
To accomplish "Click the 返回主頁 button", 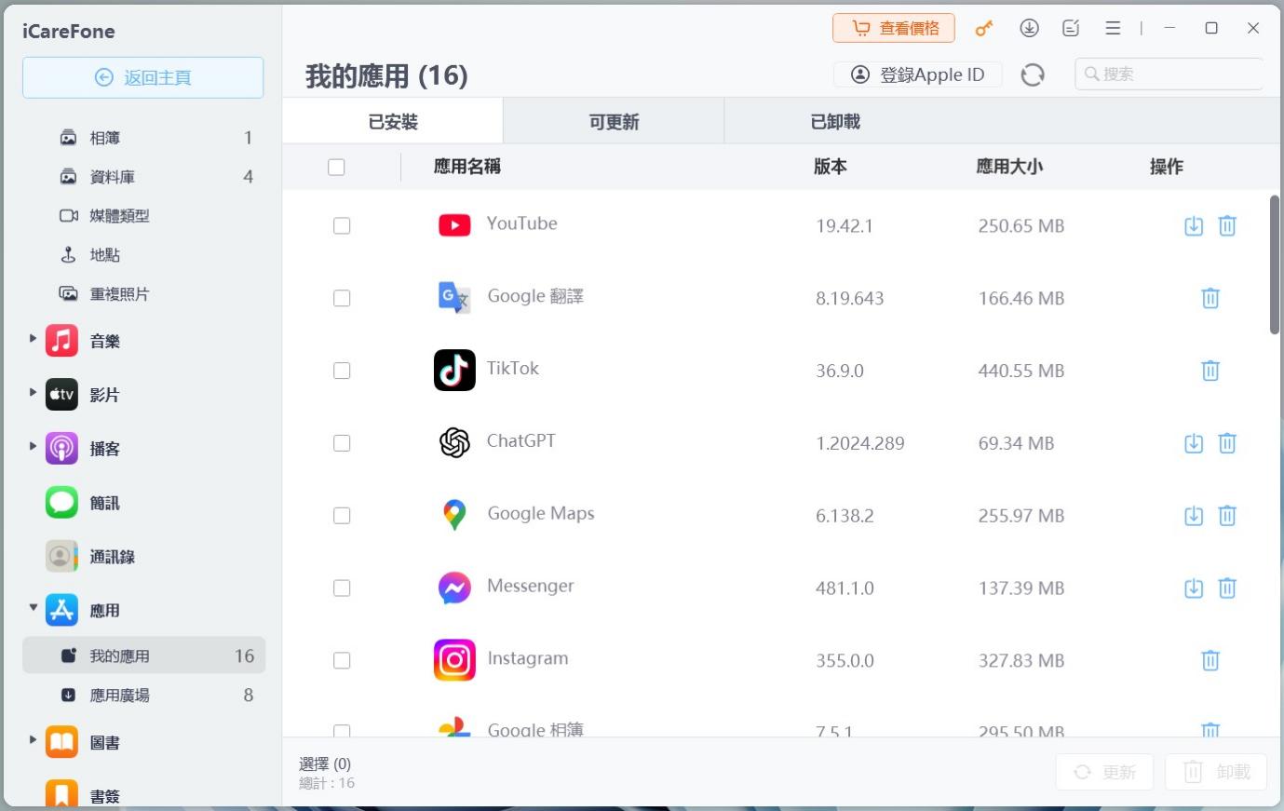I will click(143, 77).
